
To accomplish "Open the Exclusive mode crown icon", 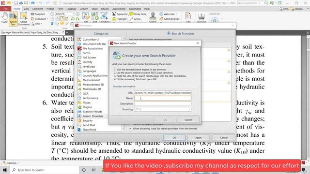I will point(201,17).
